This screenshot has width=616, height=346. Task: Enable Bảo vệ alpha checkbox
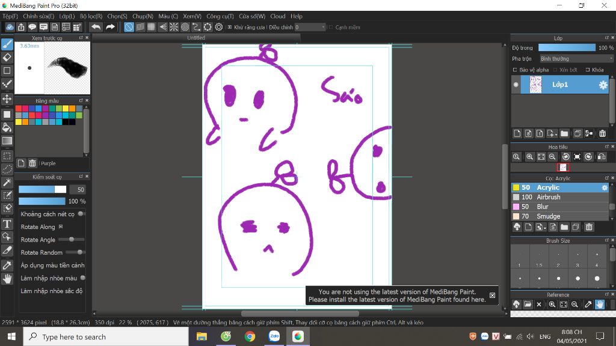point(515,70)
